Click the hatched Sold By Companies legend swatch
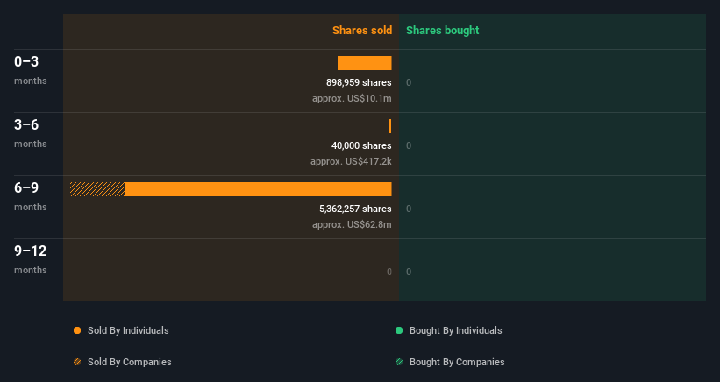This screenshot has height=382, width=720. 77,362
